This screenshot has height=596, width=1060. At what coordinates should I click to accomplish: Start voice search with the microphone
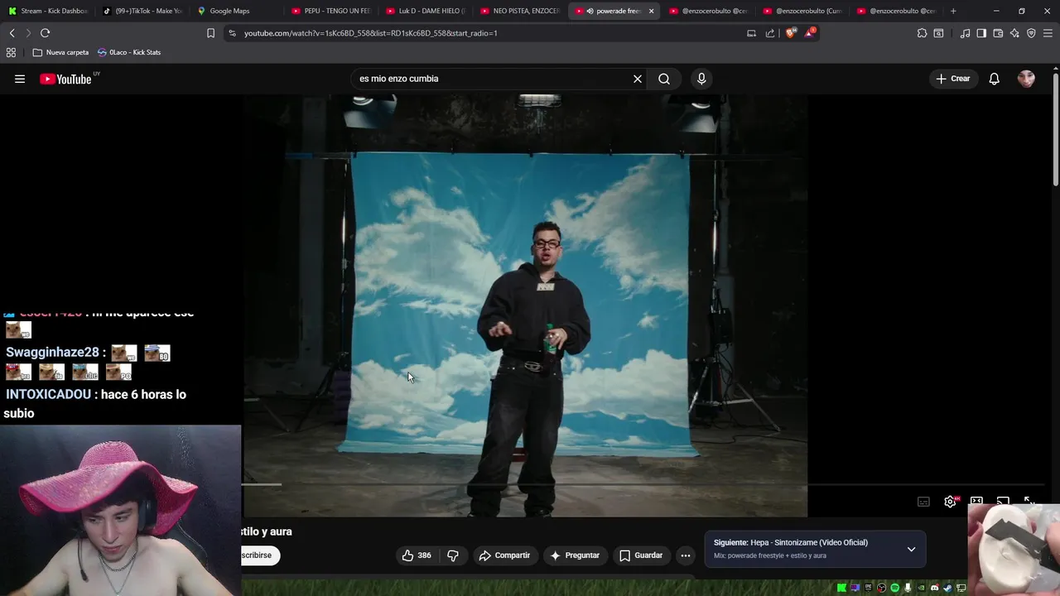pos(701,79)
